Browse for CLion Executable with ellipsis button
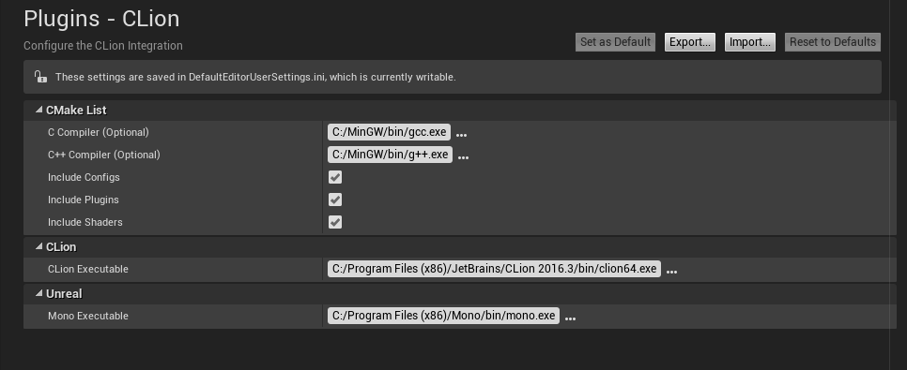This screenshot has height=370, width=907. click(671, 272)
